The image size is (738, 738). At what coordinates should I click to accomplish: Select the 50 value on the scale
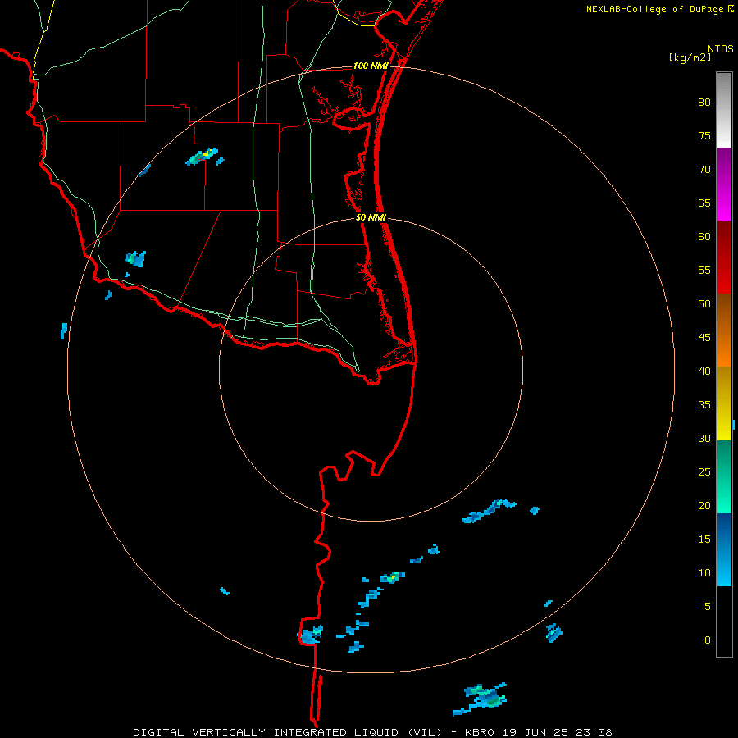point(704,304)
